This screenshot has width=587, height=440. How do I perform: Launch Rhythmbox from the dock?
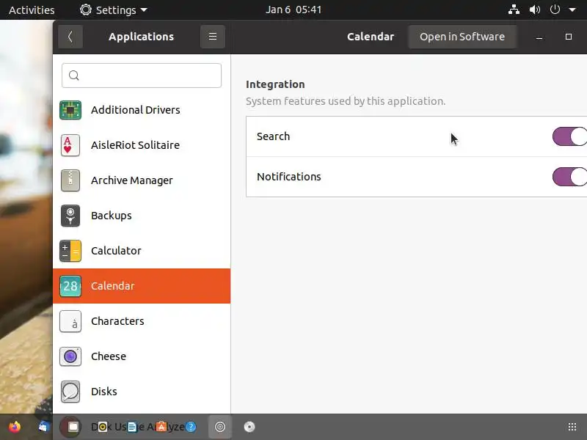[102, 427]
